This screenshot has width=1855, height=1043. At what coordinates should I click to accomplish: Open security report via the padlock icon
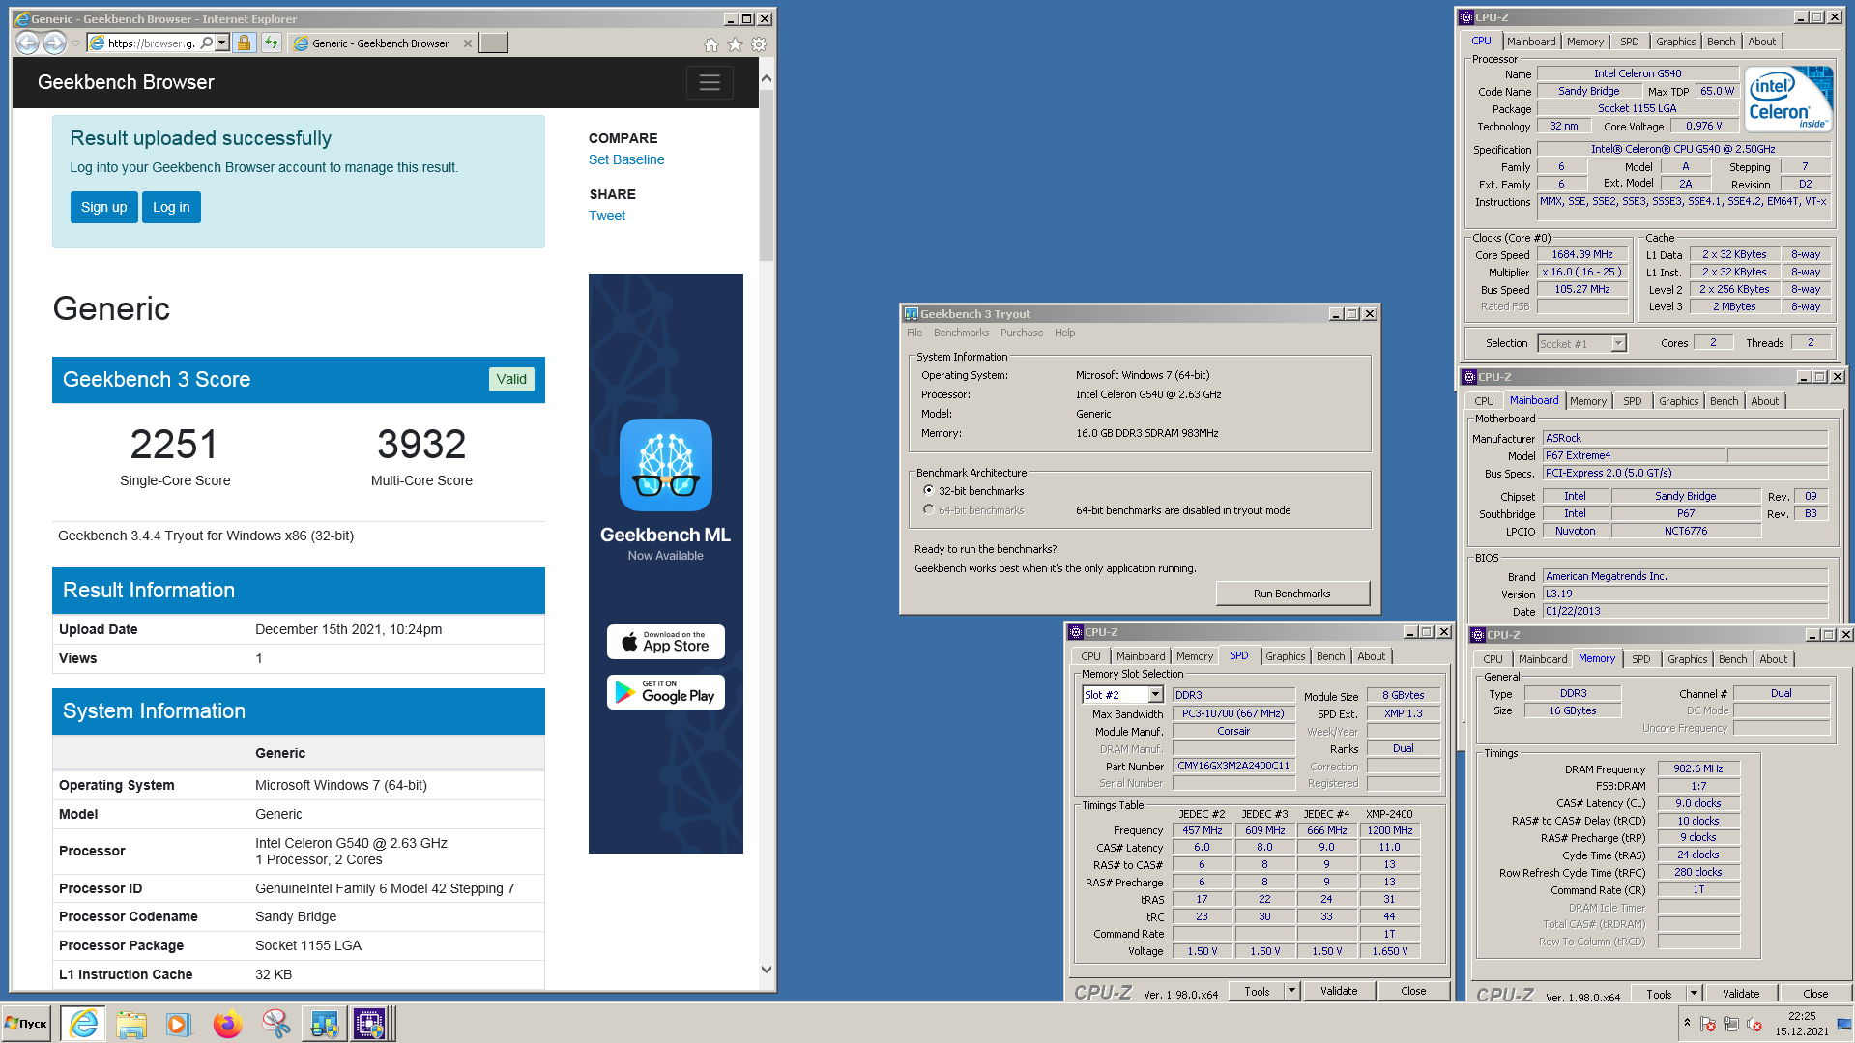(x=245, y=43)
